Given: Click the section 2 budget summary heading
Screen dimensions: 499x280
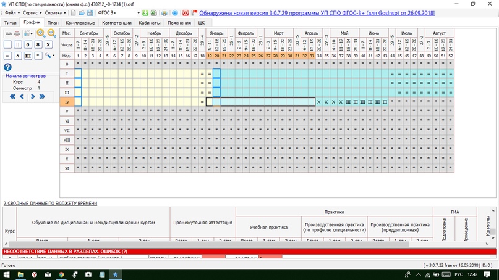Looking at the screenshot, I should coord(50,203).
